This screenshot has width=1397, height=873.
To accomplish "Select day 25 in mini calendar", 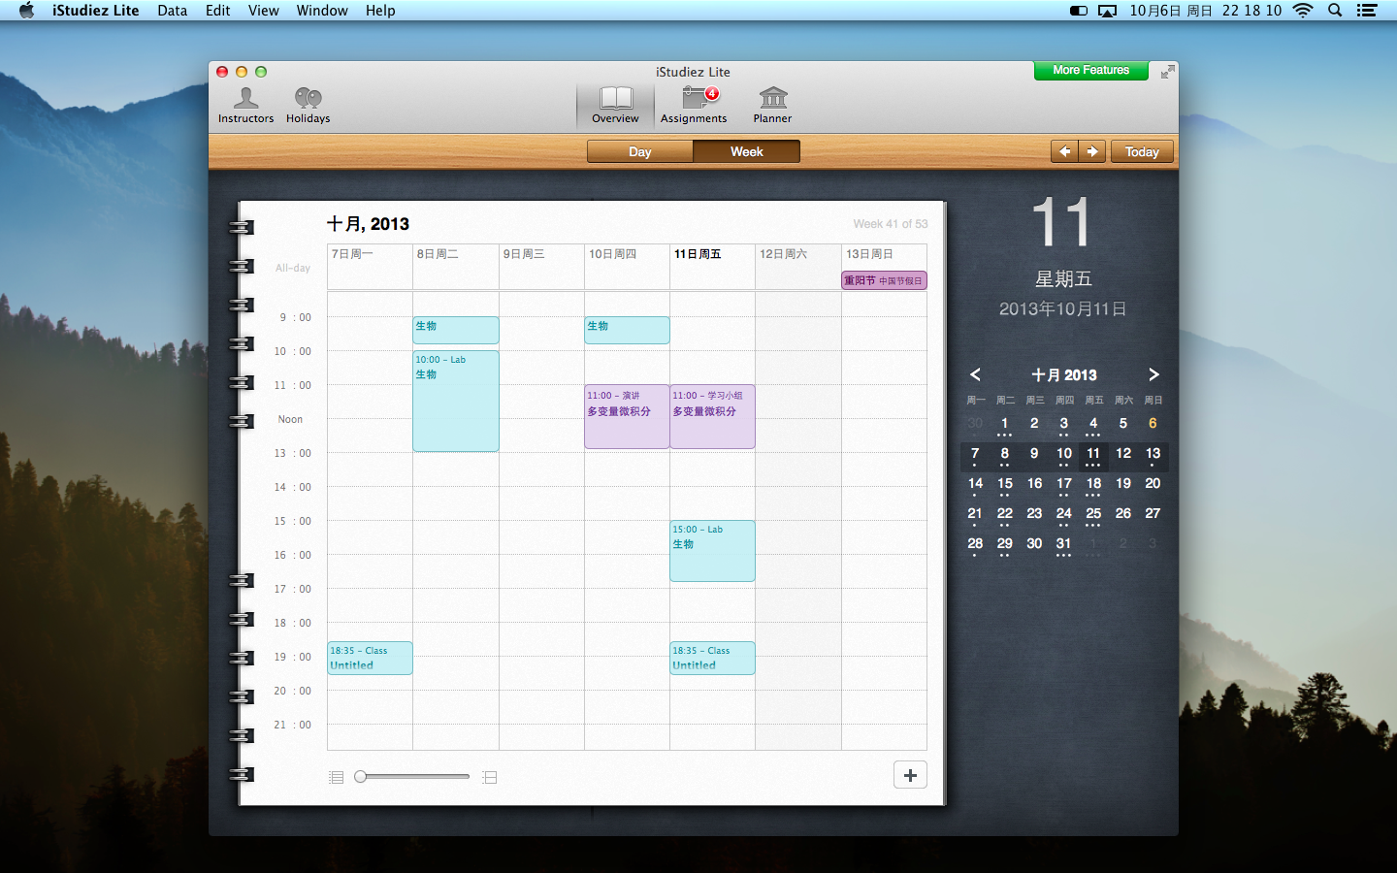I will coord(1093,514).
